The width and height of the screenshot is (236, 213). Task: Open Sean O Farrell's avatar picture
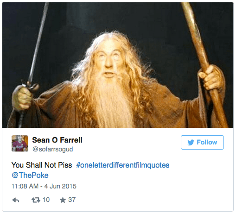[x=20, y=144]
